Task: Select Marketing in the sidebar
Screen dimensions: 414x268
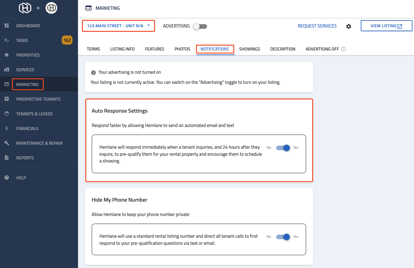Action: click(28, 84)
